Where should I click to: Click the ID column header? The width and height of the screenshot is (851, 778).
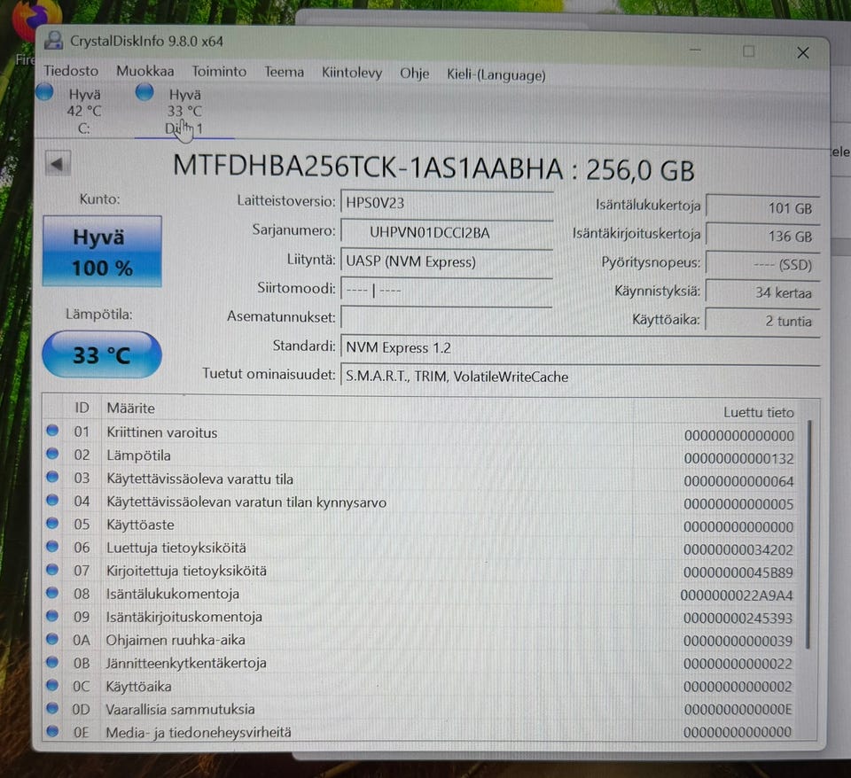pyautogui.click(x=82, y=408)
